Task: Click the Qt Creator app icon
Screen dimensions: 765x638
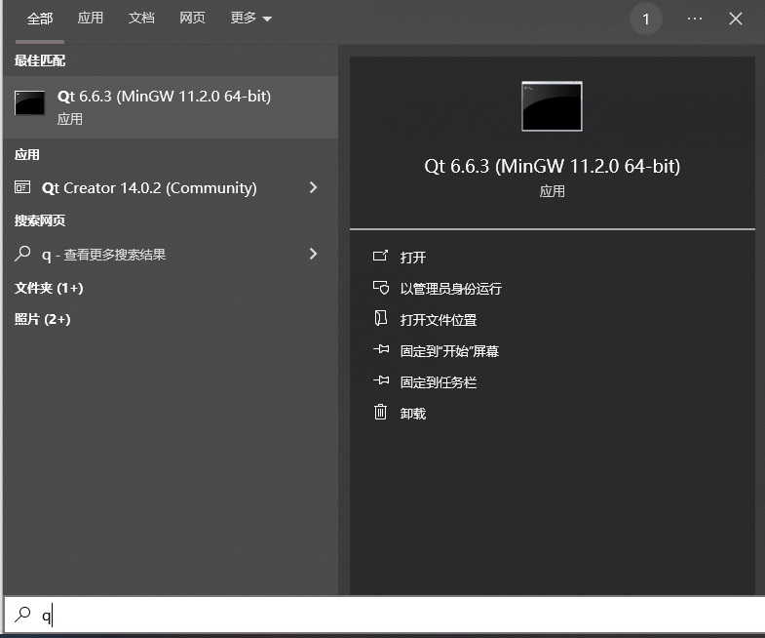Action: point(22,187)
